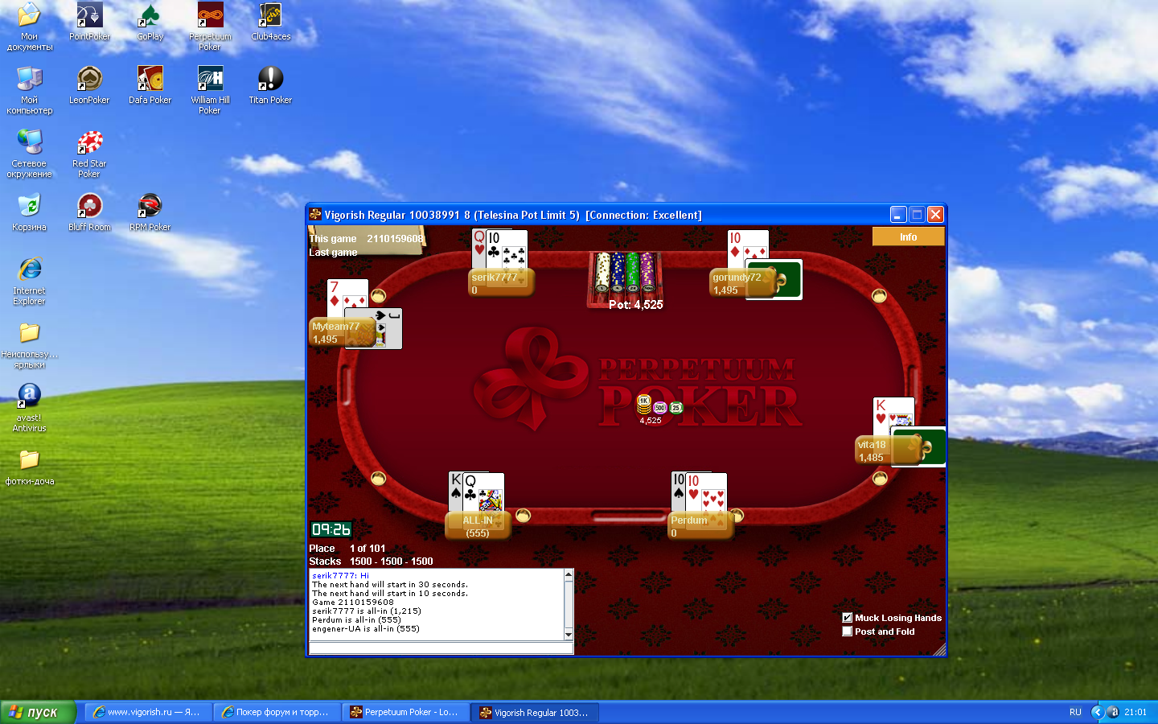Click the chat scrollbar up arrow

point(569,574)
